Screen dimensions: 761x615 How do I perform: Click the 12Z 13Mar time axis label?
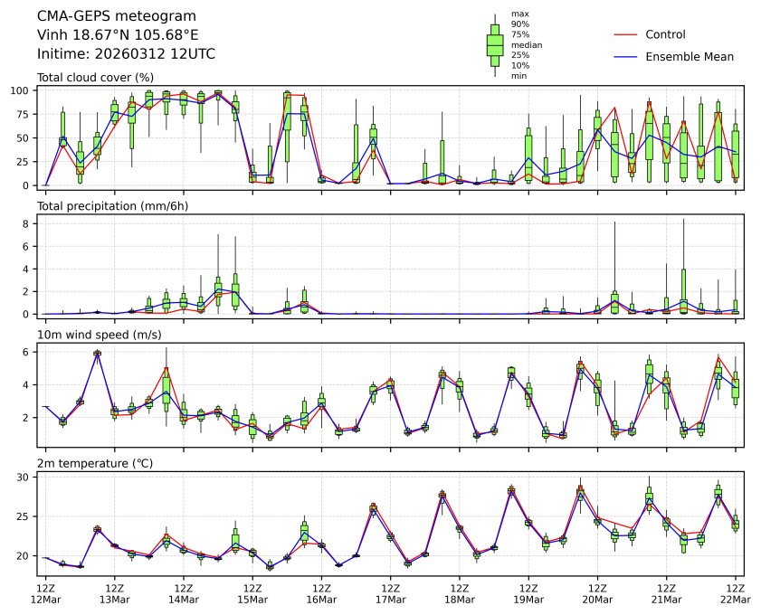[115, 593]
